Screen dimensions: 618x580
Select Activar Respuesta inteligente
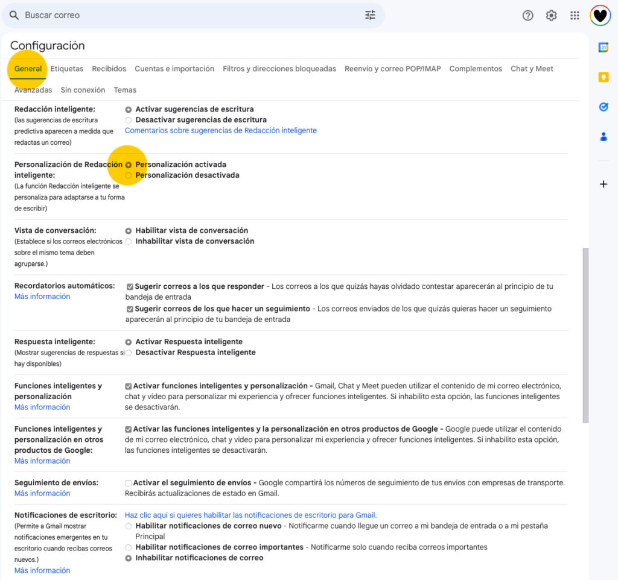click(x=129, y=342)
